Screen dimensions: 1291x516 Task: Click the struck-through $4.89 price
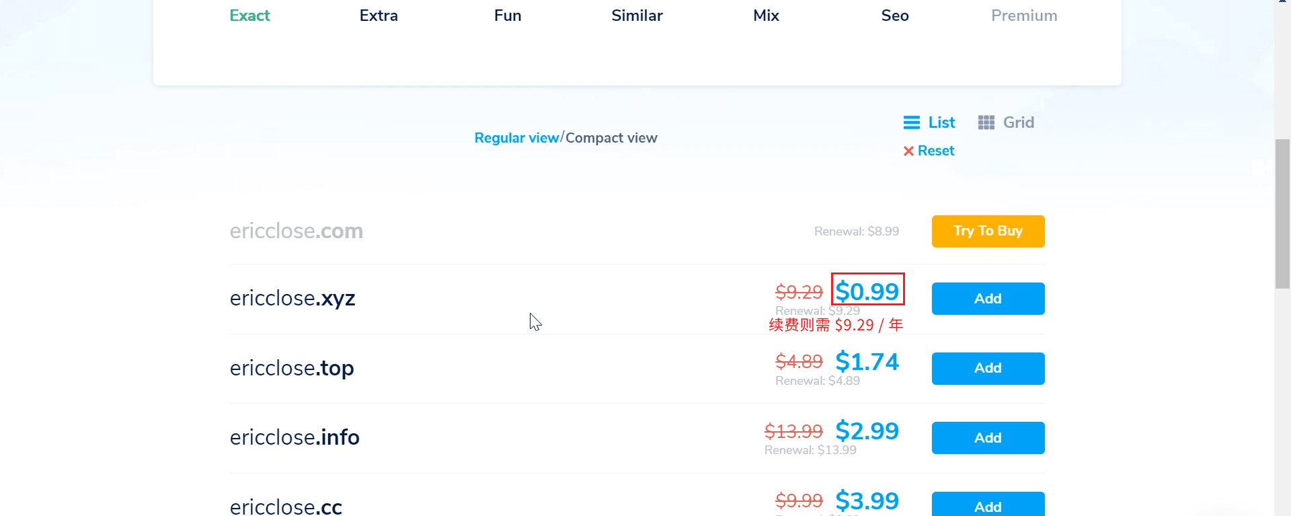point(799,362)
